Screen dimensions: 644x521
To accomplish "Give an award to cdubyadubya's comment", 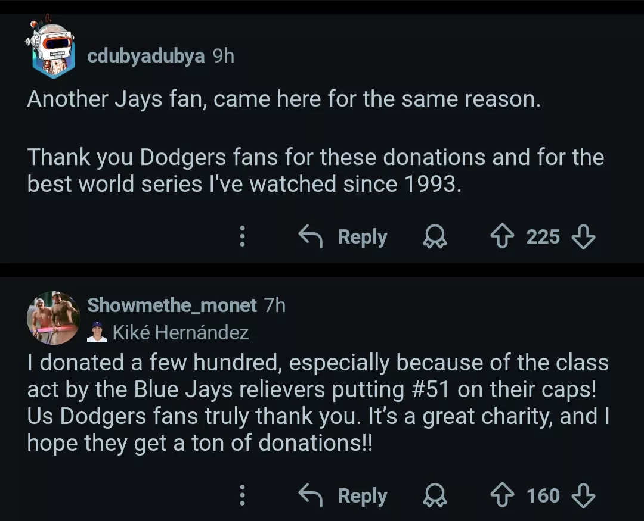I will [x=435, y=237].
